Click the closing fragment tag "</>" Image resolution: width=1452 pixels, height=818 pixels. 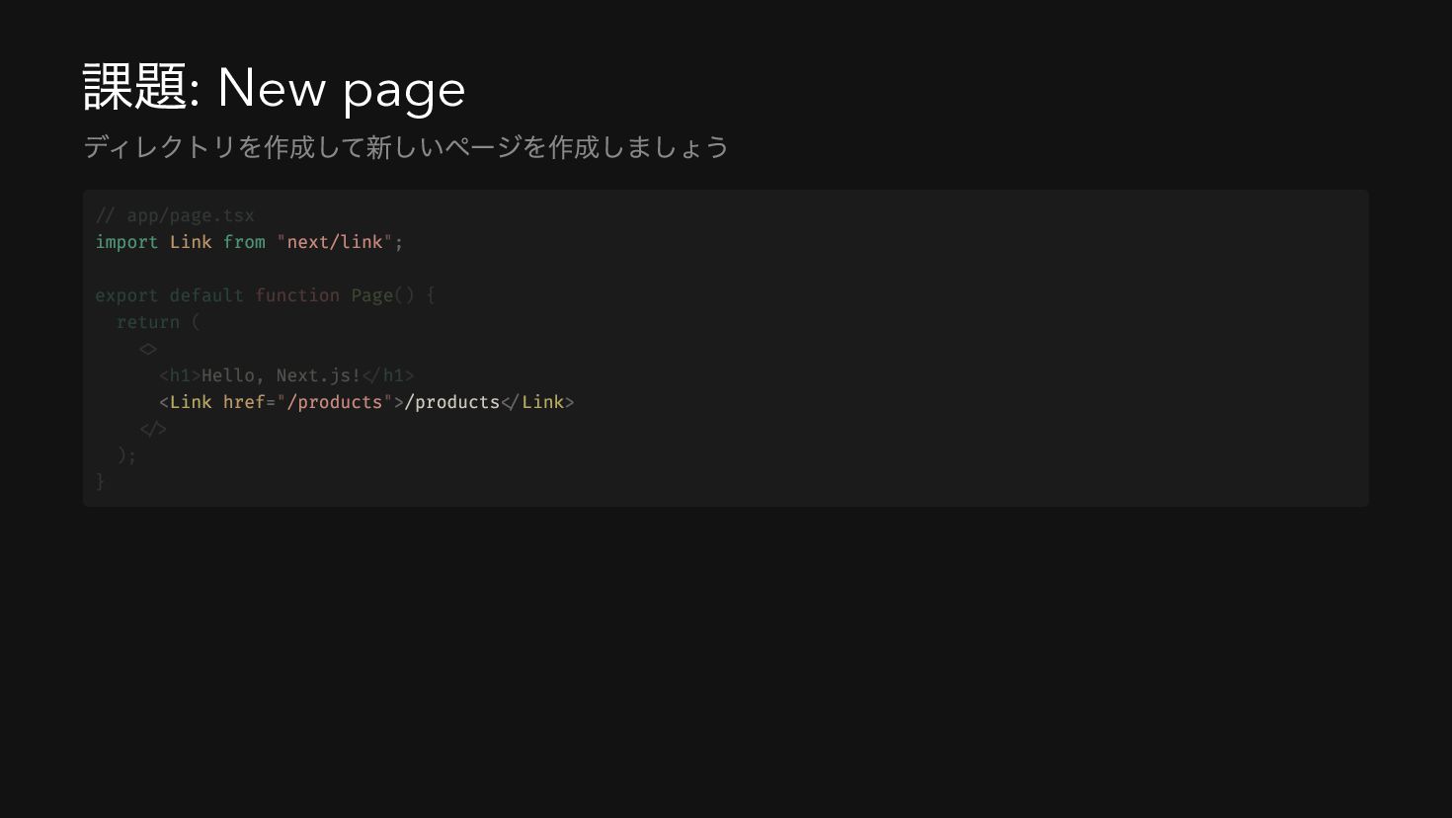click(x=153, y=429)
